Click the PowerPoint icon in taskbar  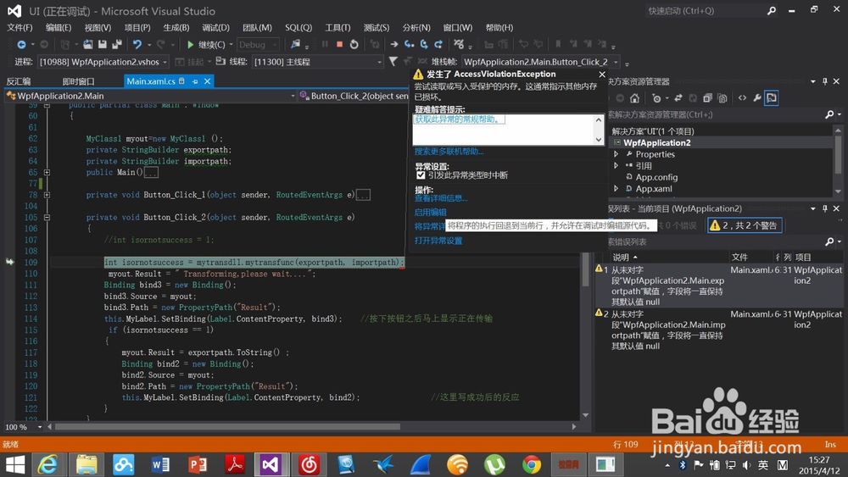(x=198, y=464)
